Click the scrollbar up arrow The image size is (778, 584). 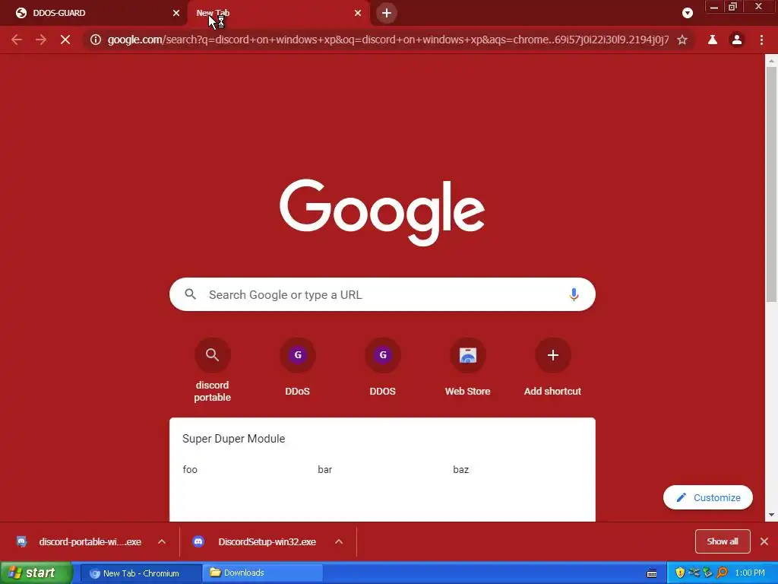point(771,61)
